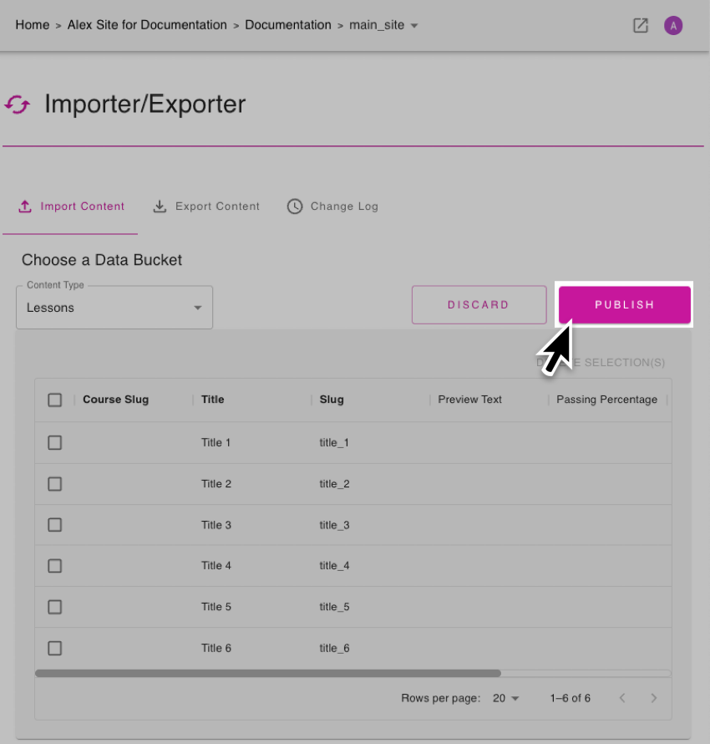Click the Importer/Exporter sync arrows icon
The height and width of the screenshot is (744, 710).
[x=18, y=104]
